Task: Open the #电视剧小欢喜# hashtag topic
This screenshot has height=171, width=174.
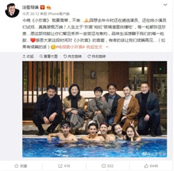Action: (x=70, y=47)
